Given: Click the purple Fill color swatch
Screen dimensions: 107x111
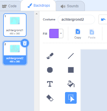Looking at the screenshot, I should click(x=54, y=34).
